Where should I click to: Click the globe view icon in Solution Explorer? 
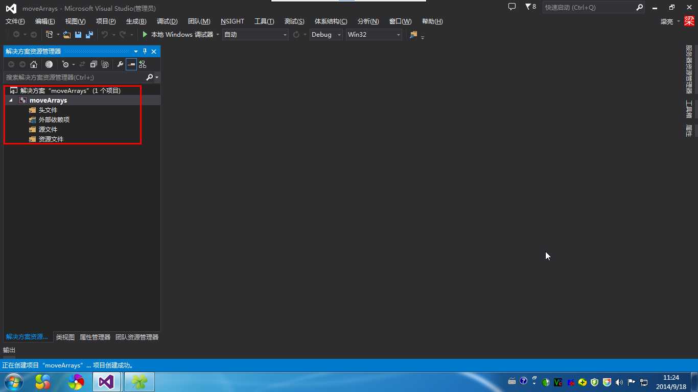pyautogui.click(x=49, y=64)
